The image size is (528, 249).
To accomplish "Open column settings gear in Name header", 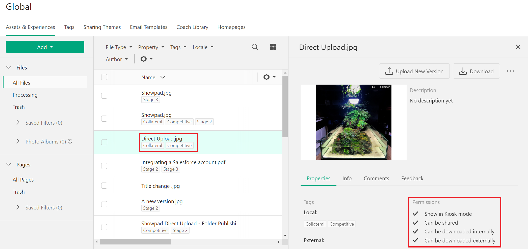I will tap(269, 77).
